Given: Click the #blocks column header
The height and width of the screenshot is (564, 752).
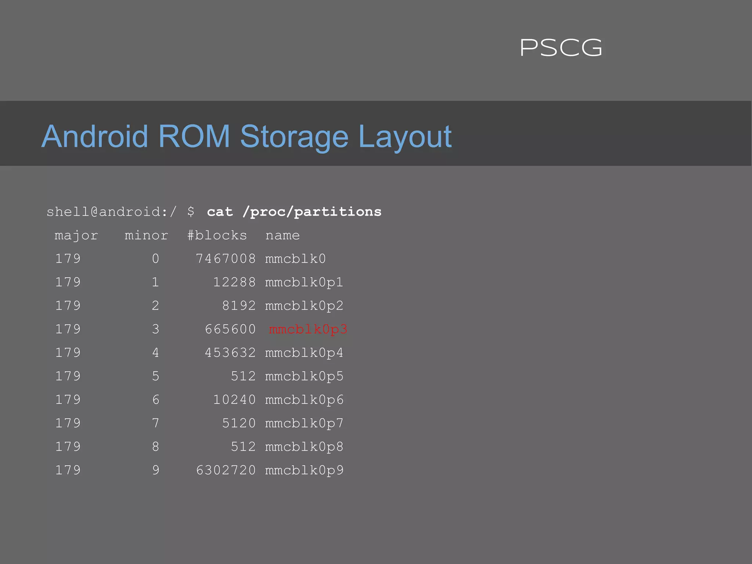Looking at the screenshot, I should coord(217,235).
